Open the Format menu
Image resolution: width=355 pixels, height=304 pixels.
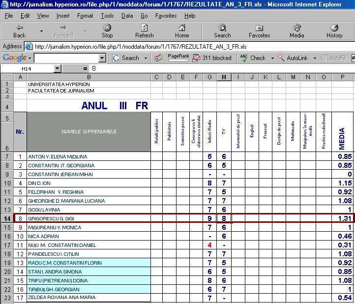click(85, 16)
